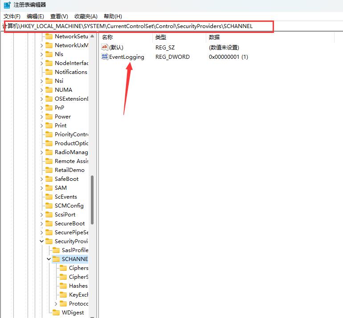The height and width of the screenshot is (318, 343).
Task: Expand the Power tree node
Action: [x=41, y=117]
